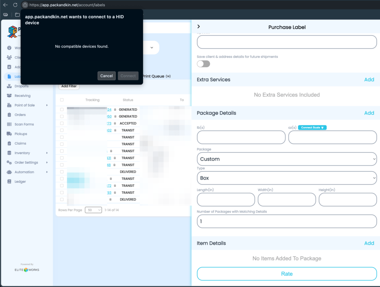The image size is (380, 287).
Task: Open the Type dropdown showing Box
Action: (286, 178)
